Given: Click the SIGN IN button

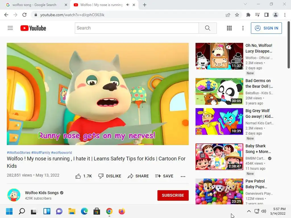Looking at the screenshot, I should 266,28.
